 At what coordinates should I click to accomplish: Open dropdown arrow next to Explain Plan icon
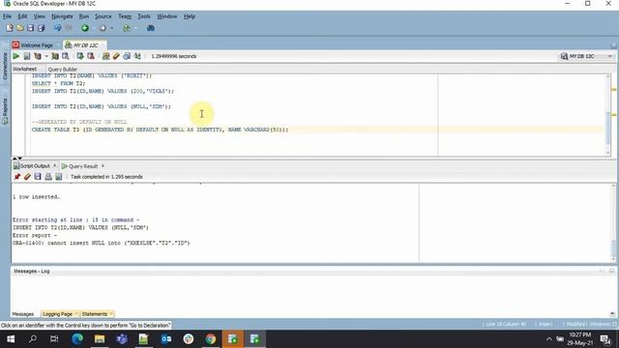click(46, 56)
